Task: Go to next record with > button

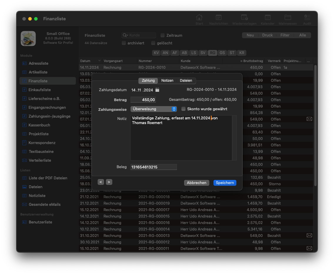Action: (x=109, y=182)
